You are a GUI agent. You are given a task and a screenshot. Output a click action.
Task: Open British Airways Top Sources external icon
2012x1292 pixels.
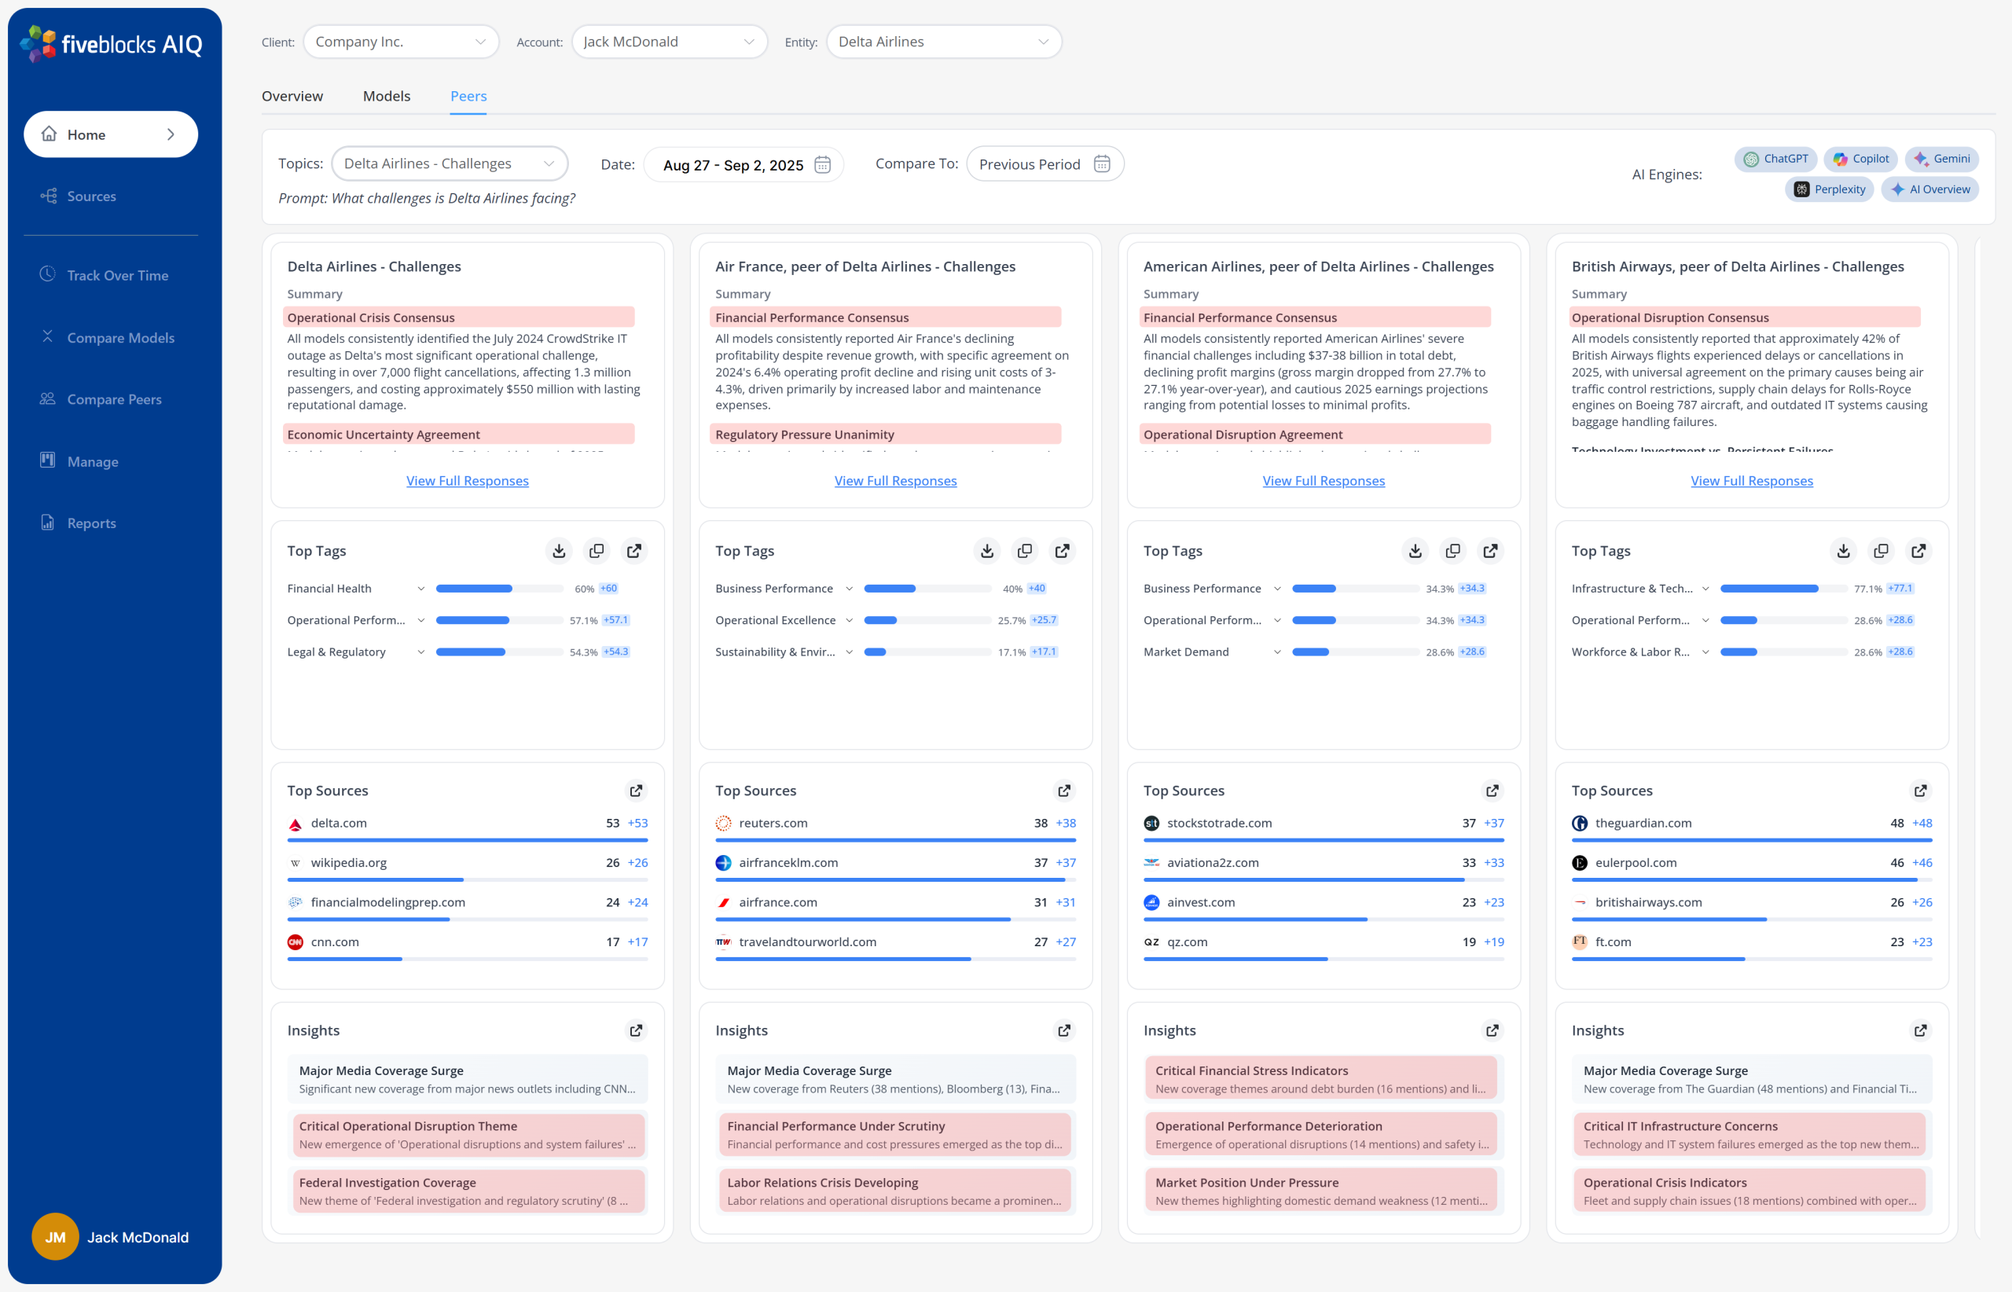[1921, 791]
